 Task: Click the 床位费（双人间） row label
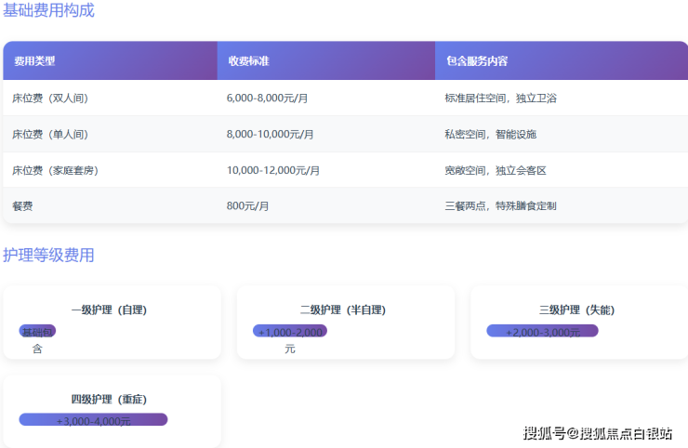pos(50,98)
